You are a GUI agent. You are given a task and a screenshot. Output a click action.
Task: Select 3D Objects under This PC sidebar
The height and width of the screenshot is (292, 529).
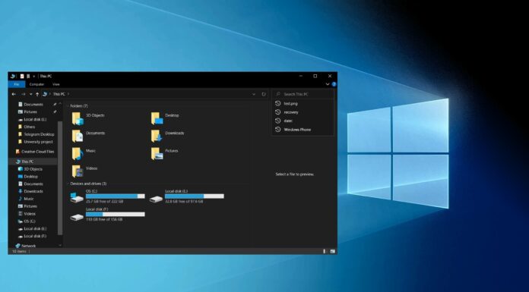(33, 169)
